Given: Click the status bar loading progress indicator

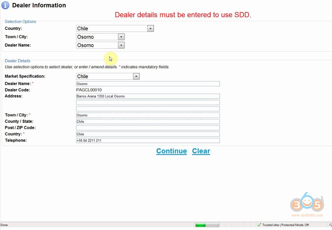Looking at the screenshot, I should coord(207,225).
